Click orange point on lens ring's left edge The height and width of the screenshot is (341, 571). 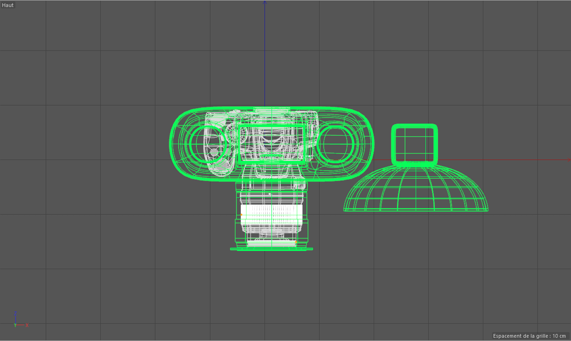[241, 215]
